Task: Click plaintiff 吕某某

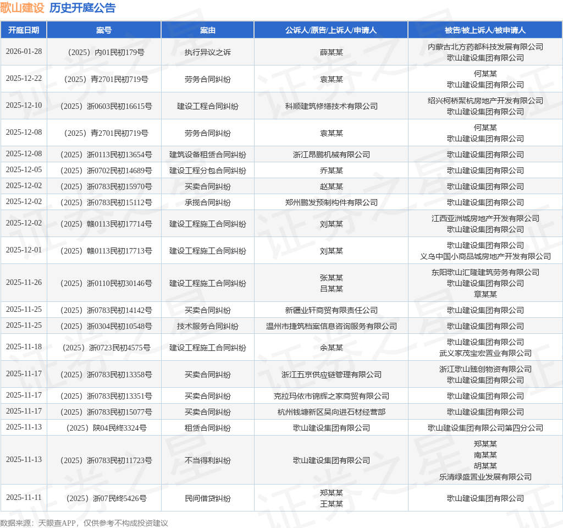Action: click(331, 289)
